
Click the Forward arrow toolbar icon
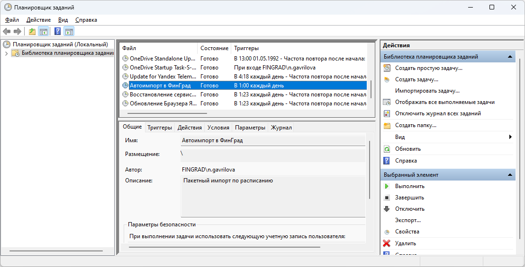(x=18, y=32)
